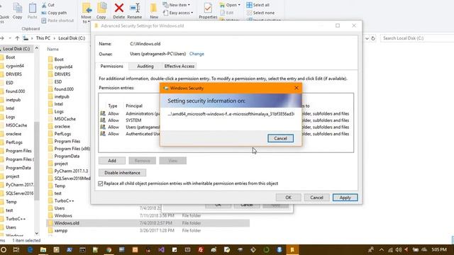Click the Cortana search circle on taskbar

pyautogui.click(x=4, y=249)
